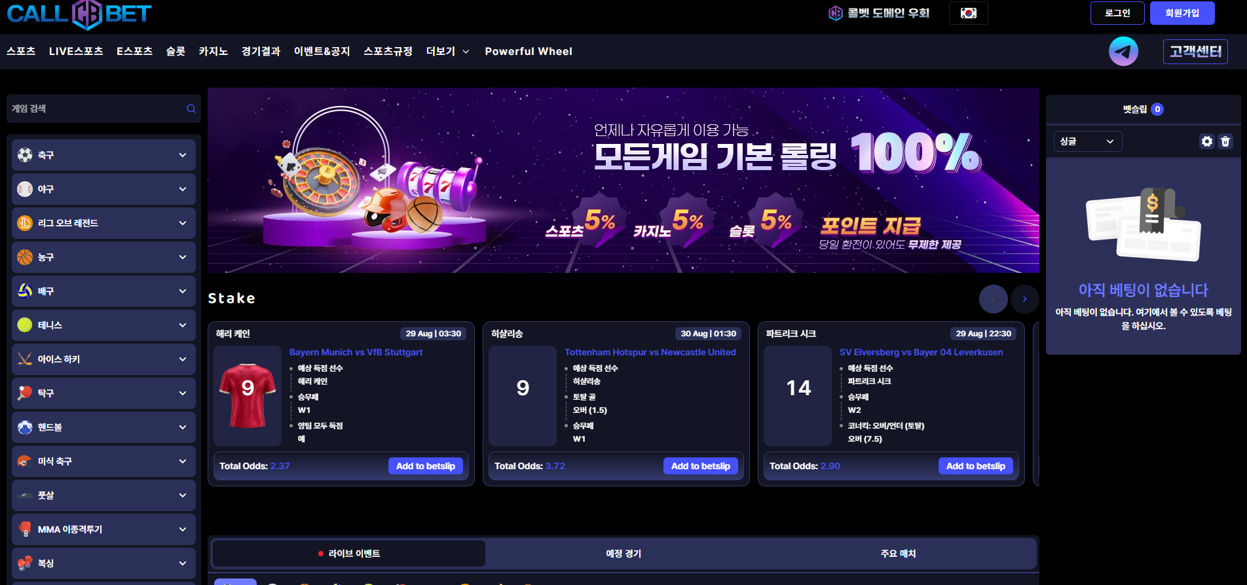This screenshot has width=1247, height=585.
Task: Click the table tennis paddle icon
Action: coord(25,393)
